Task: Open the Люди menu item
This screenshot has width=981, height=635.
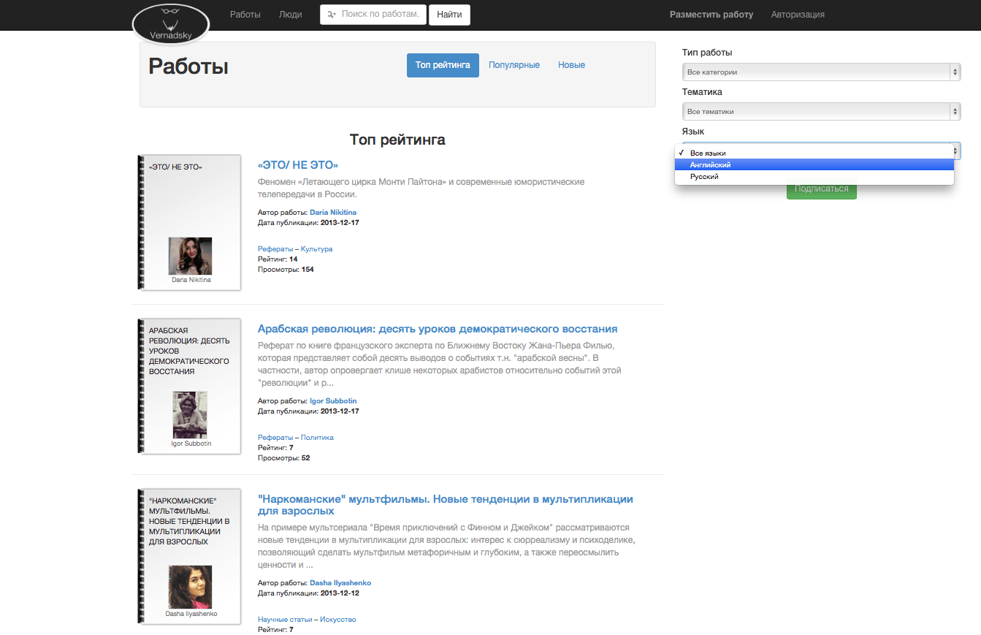Action: tap(290, 15)
